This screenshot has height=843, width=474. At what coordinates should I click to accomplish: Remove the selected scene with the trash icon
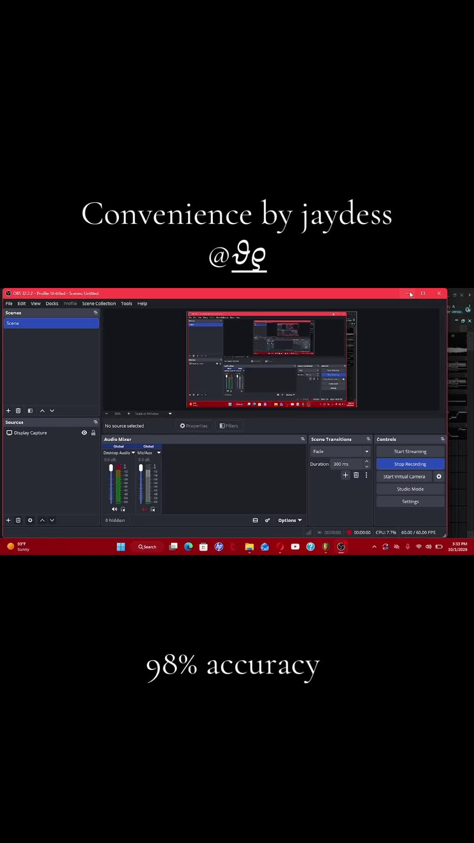pyautogui.click(x=18, y=411)
